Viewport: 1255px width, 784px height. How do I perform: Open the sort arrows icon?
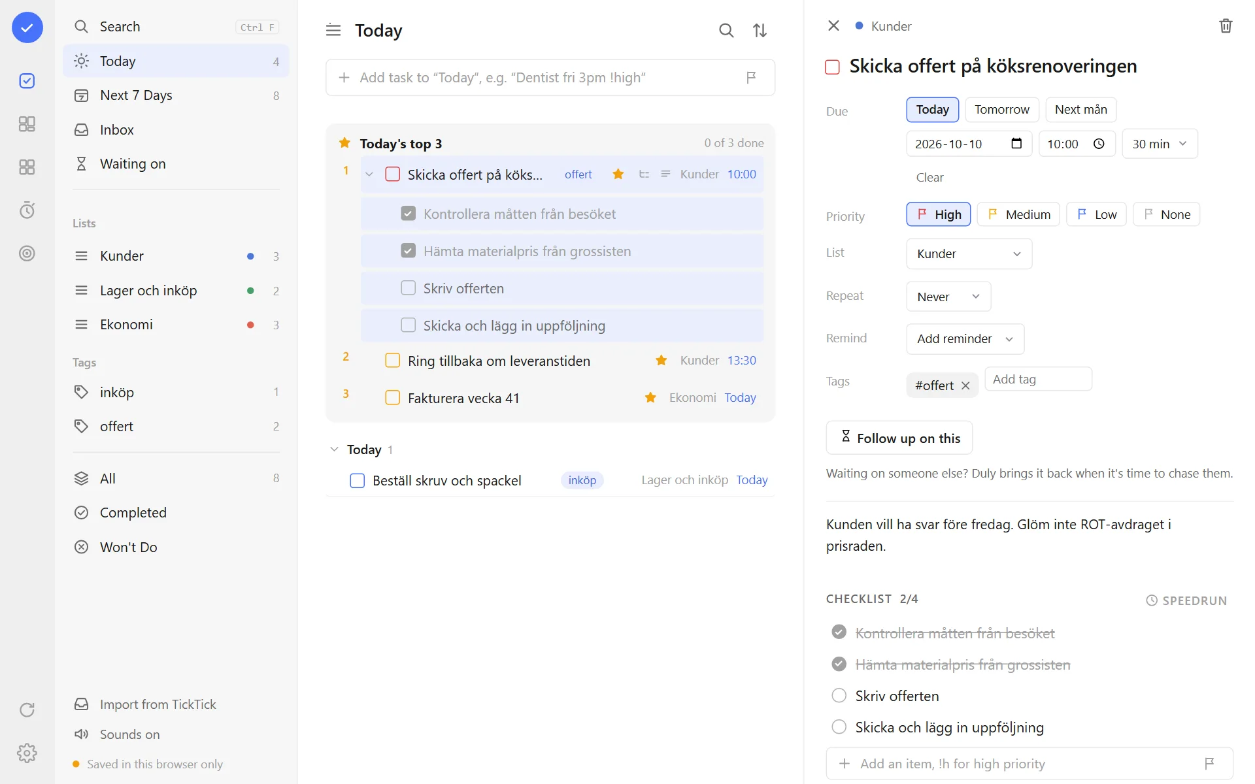tap(760, 30)
